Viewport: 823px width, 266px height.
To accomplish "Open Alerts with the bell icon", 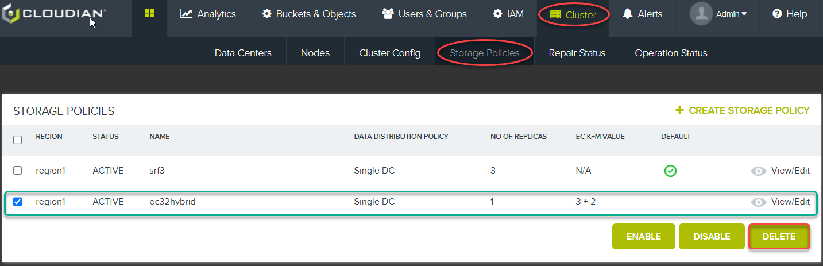I will pyautogui.click(x=628, y=14).
